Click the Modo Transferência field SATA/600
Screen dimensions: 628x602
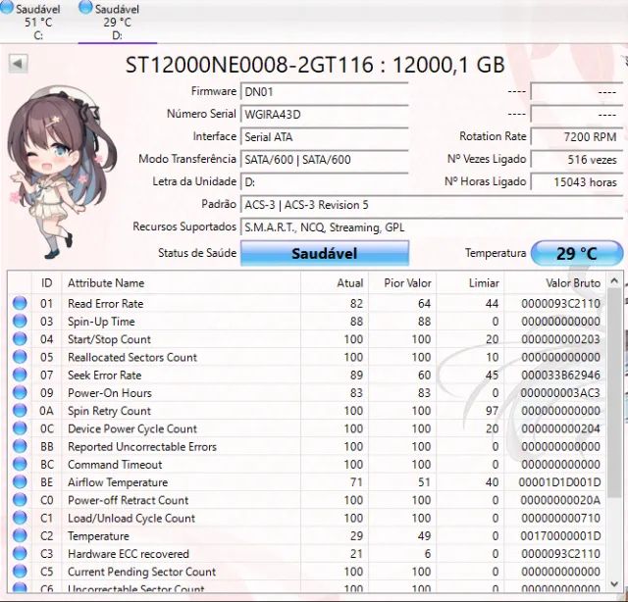[325, 159]
